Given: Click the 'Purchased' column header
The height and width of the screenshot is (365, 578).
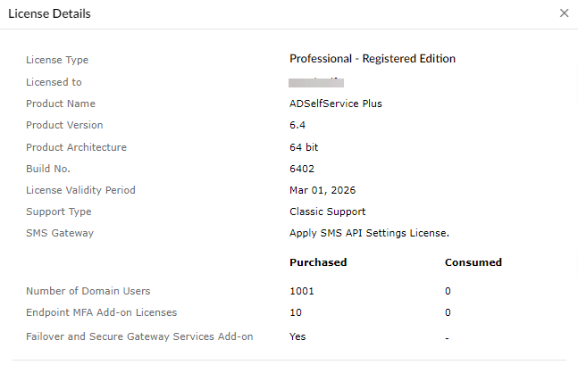Looking at the screenshot, I should coord(318,262).
